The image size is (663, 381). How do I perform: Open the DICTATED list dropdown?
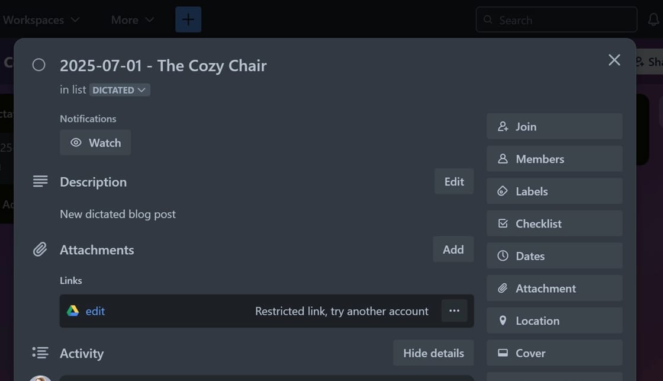[118, 90]
